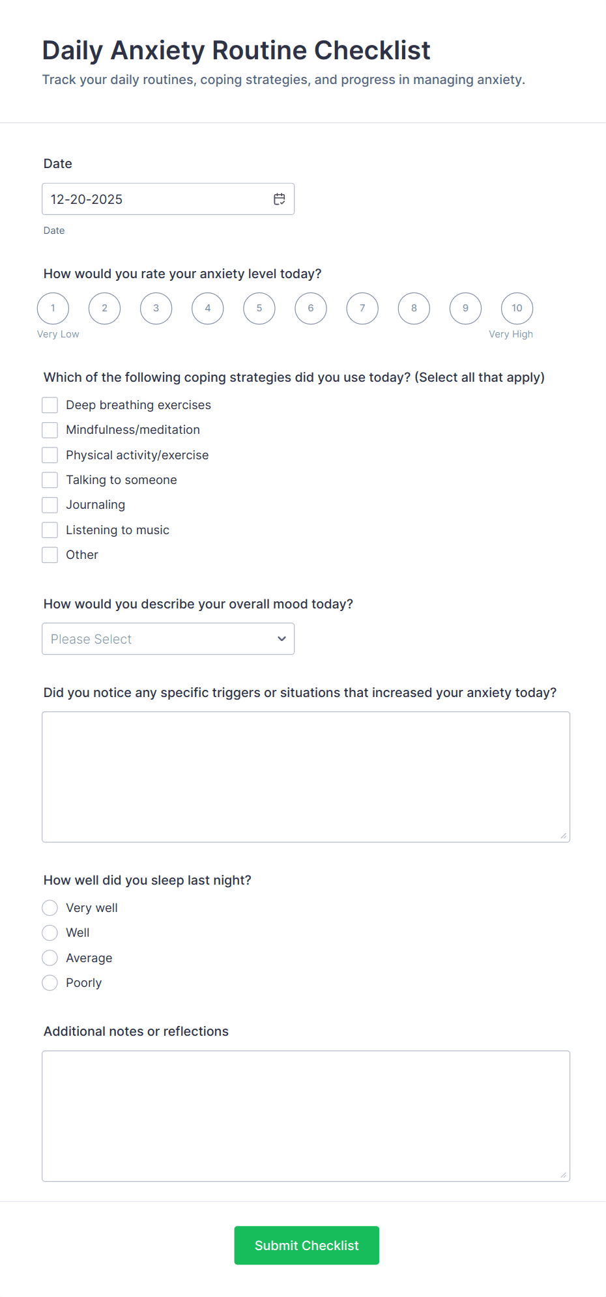Viewport: 606px width, 1297px height.
Task: Select anxiety rating 3
Action: tap(156, 308)
